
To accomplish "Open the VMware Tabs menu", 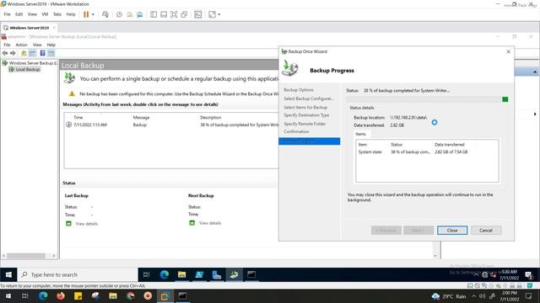I will click(57, 14).
